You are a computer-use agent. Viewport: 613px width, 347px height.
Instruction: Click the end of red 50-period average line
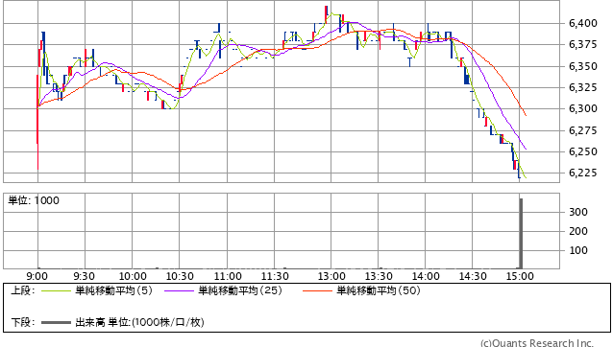click(x=526, y=115)
